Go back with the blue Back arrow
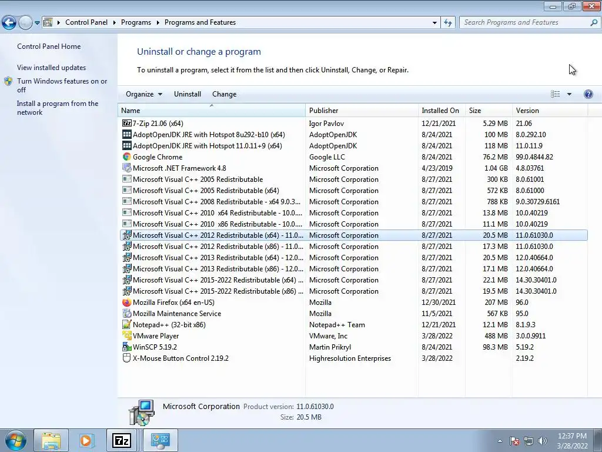The width and height of the screenshot is (602, 452). (9, 22)
